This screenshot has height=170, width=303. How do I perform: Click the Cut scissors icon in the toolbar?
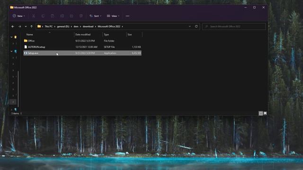[x=34, y=16]
